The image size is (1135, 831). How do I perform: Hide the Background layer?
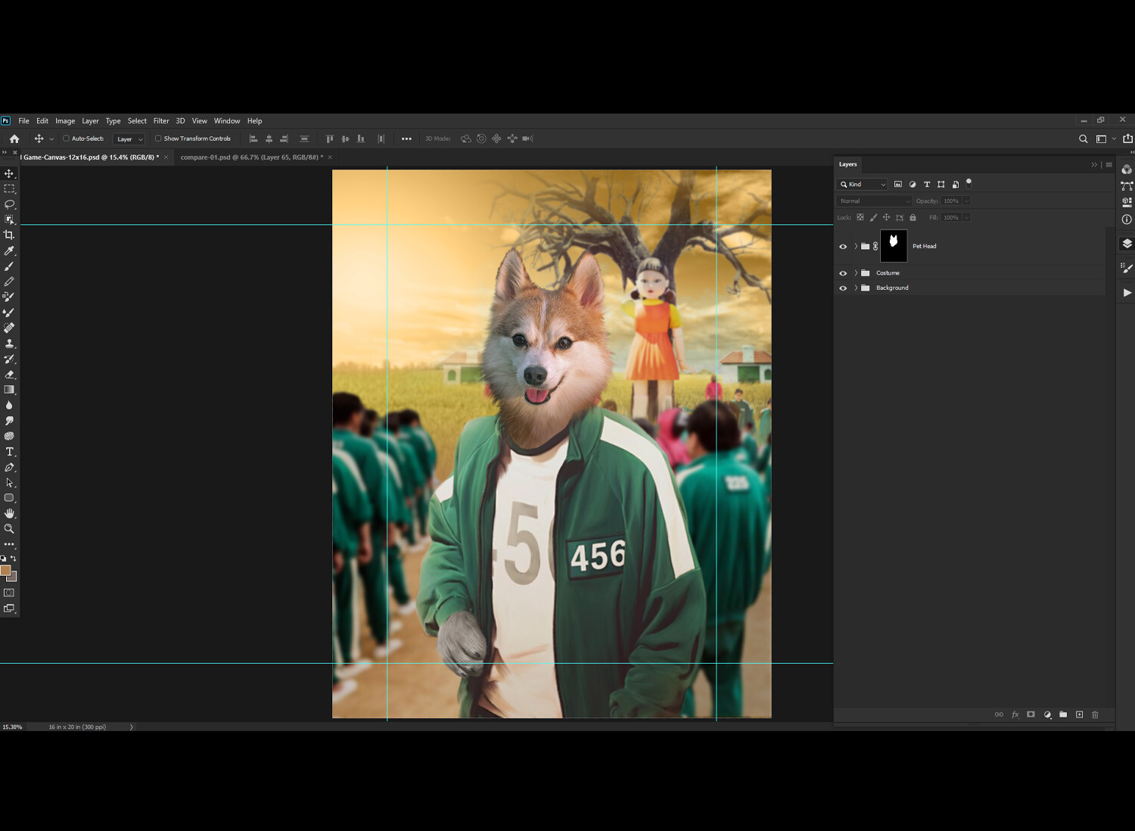click(843, 288)
